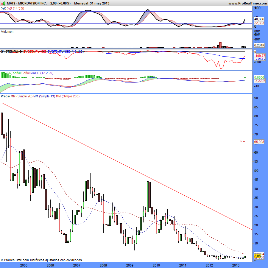Viewport: 268px width, 268px height.
Task: Click the 35 price axis label
Action: point(256,198)
